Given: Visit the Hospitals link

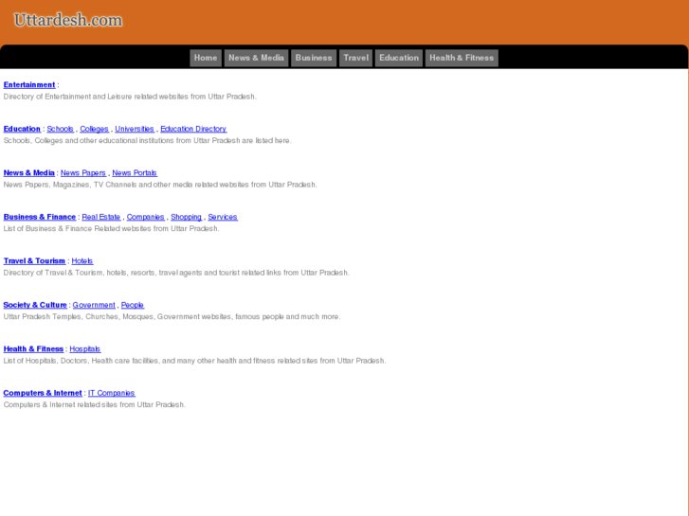Looking at the screenshot, I should 85,348.
